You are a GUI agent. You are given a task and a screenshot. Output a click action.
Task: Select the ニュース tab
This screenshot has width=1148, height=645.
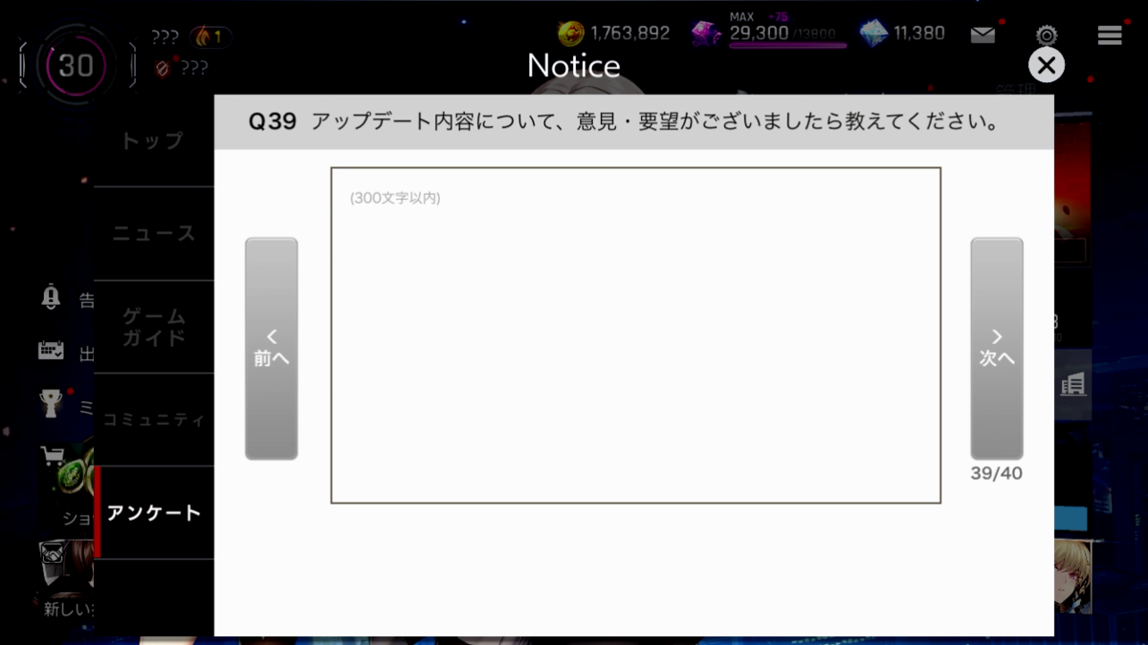(153, 233)
